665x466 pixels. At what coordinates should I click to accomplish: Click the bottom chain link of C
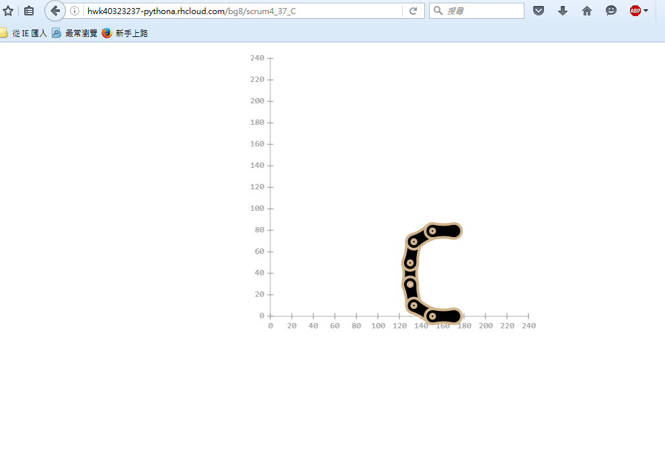(x=443, y=316)
